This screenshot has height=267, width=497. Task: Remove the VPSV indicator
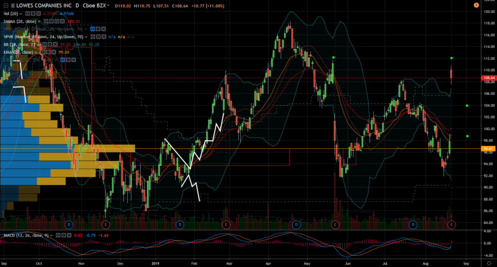coord(103,29)
